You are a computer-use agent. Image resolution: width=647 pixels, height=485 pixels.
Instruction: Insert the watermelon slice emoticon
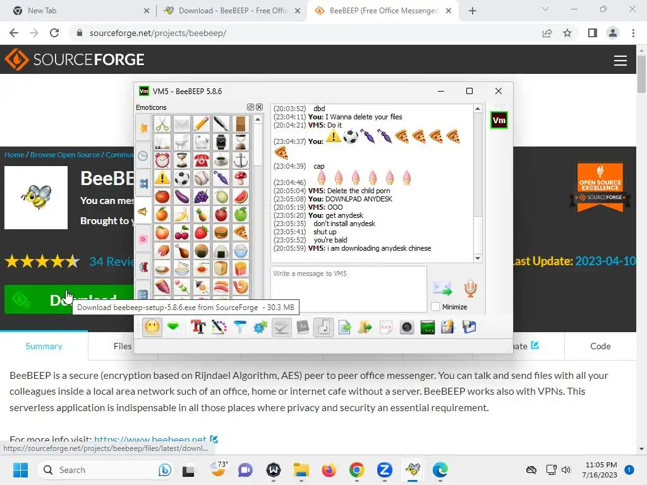[x=241, y=196]
